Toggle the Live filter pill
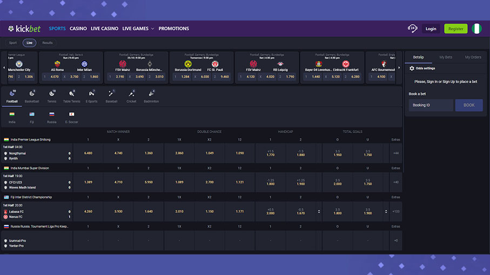 click(x=29, y=43)
